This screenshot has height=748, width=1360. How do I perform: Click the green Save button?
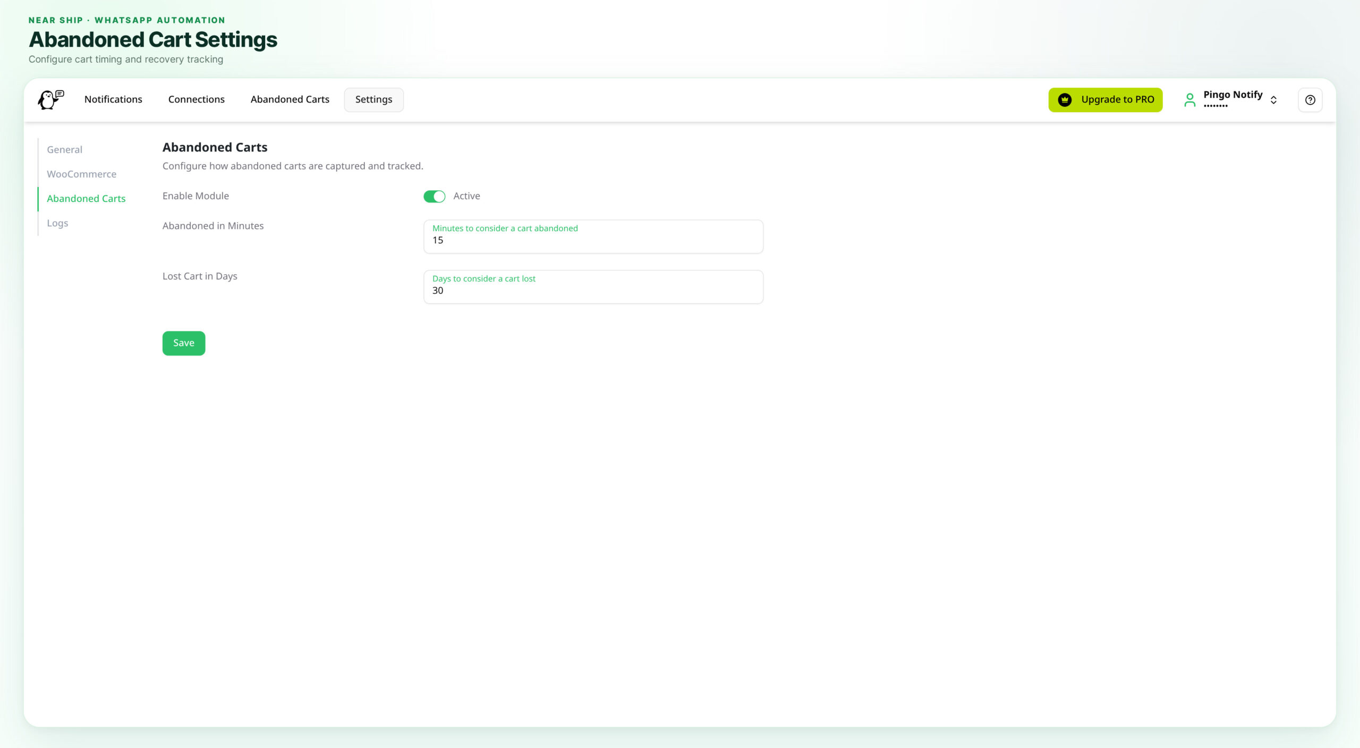pos(184,343)
